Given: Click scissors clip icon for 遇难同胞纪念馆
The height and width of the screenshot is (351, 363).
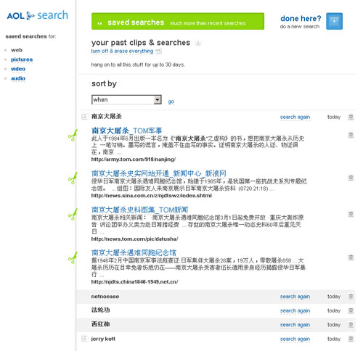Looking at the screenshot, I should [x=73, y=257].
